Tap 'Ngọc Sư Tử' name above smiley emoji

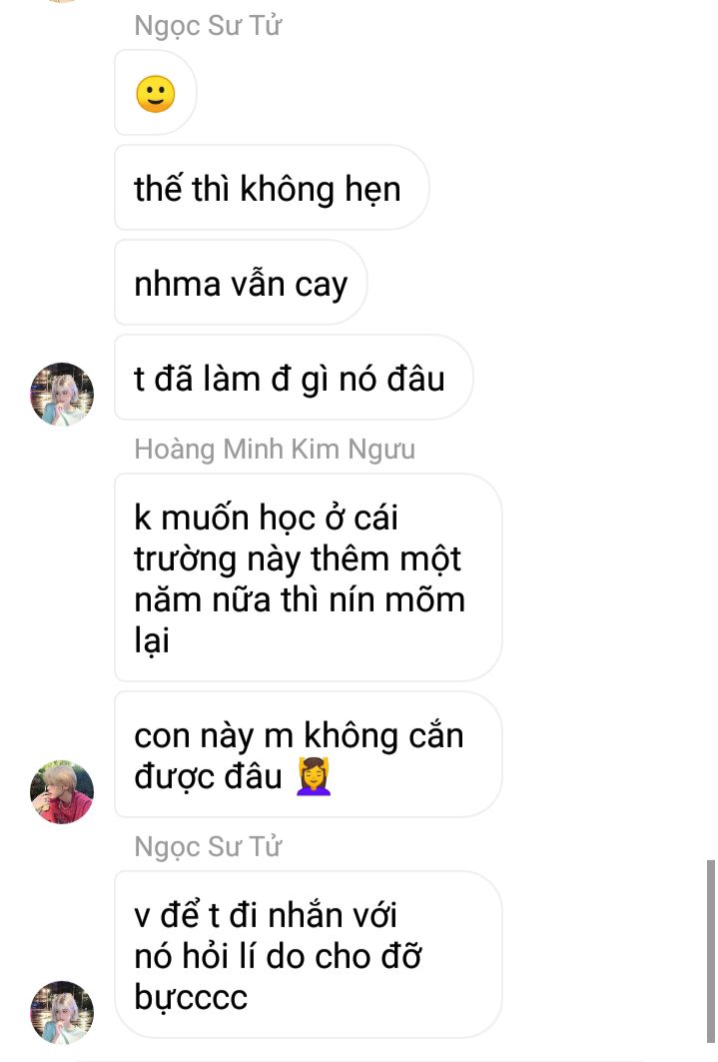pyautogui.click(x=208, y=26)
